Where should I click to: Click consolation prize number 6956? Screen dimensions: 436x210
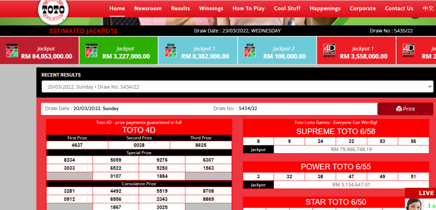click(x=115, y=199)
